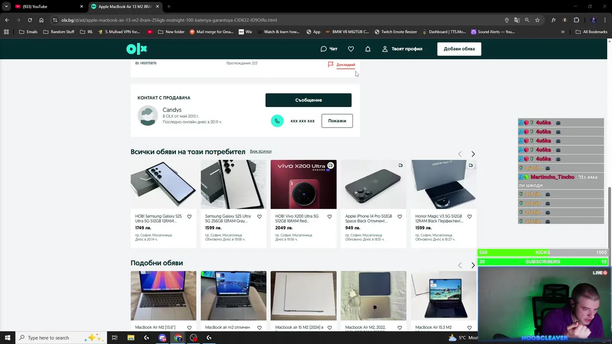This screenshot has width=612, height=344.
Task: Close the YouTube browser tab
Action: point(81,7)
